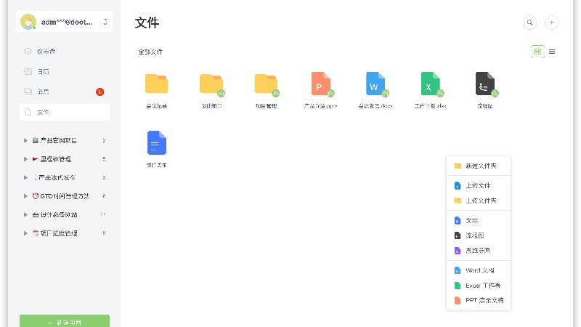This screenshot has height=327, width=581.
Task: Create a new text document from menu
Action: click(479, 221)
